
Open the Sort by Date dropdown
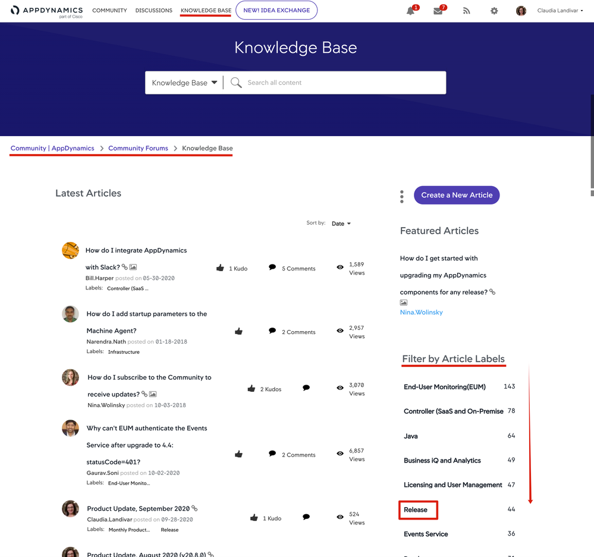coord(341,224)
